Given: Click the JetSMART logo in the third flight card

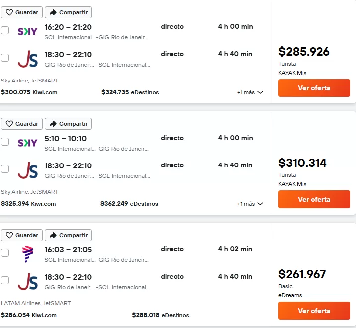Looking at the screenshot, I should [x=27, y=281].
